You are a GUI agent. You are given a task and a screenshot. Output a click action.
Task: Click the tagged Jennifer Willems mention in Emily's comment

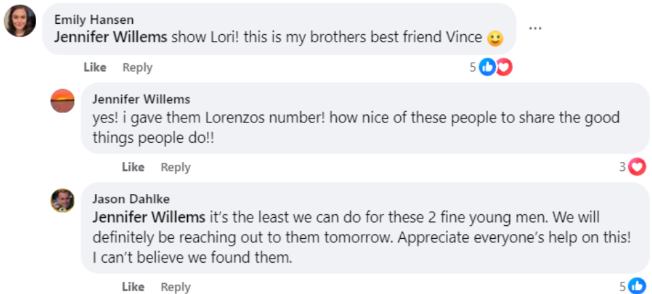[x=111, y=37]
